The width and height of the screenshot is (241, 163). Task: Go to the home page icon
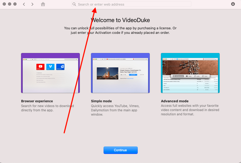coord(43,4)
